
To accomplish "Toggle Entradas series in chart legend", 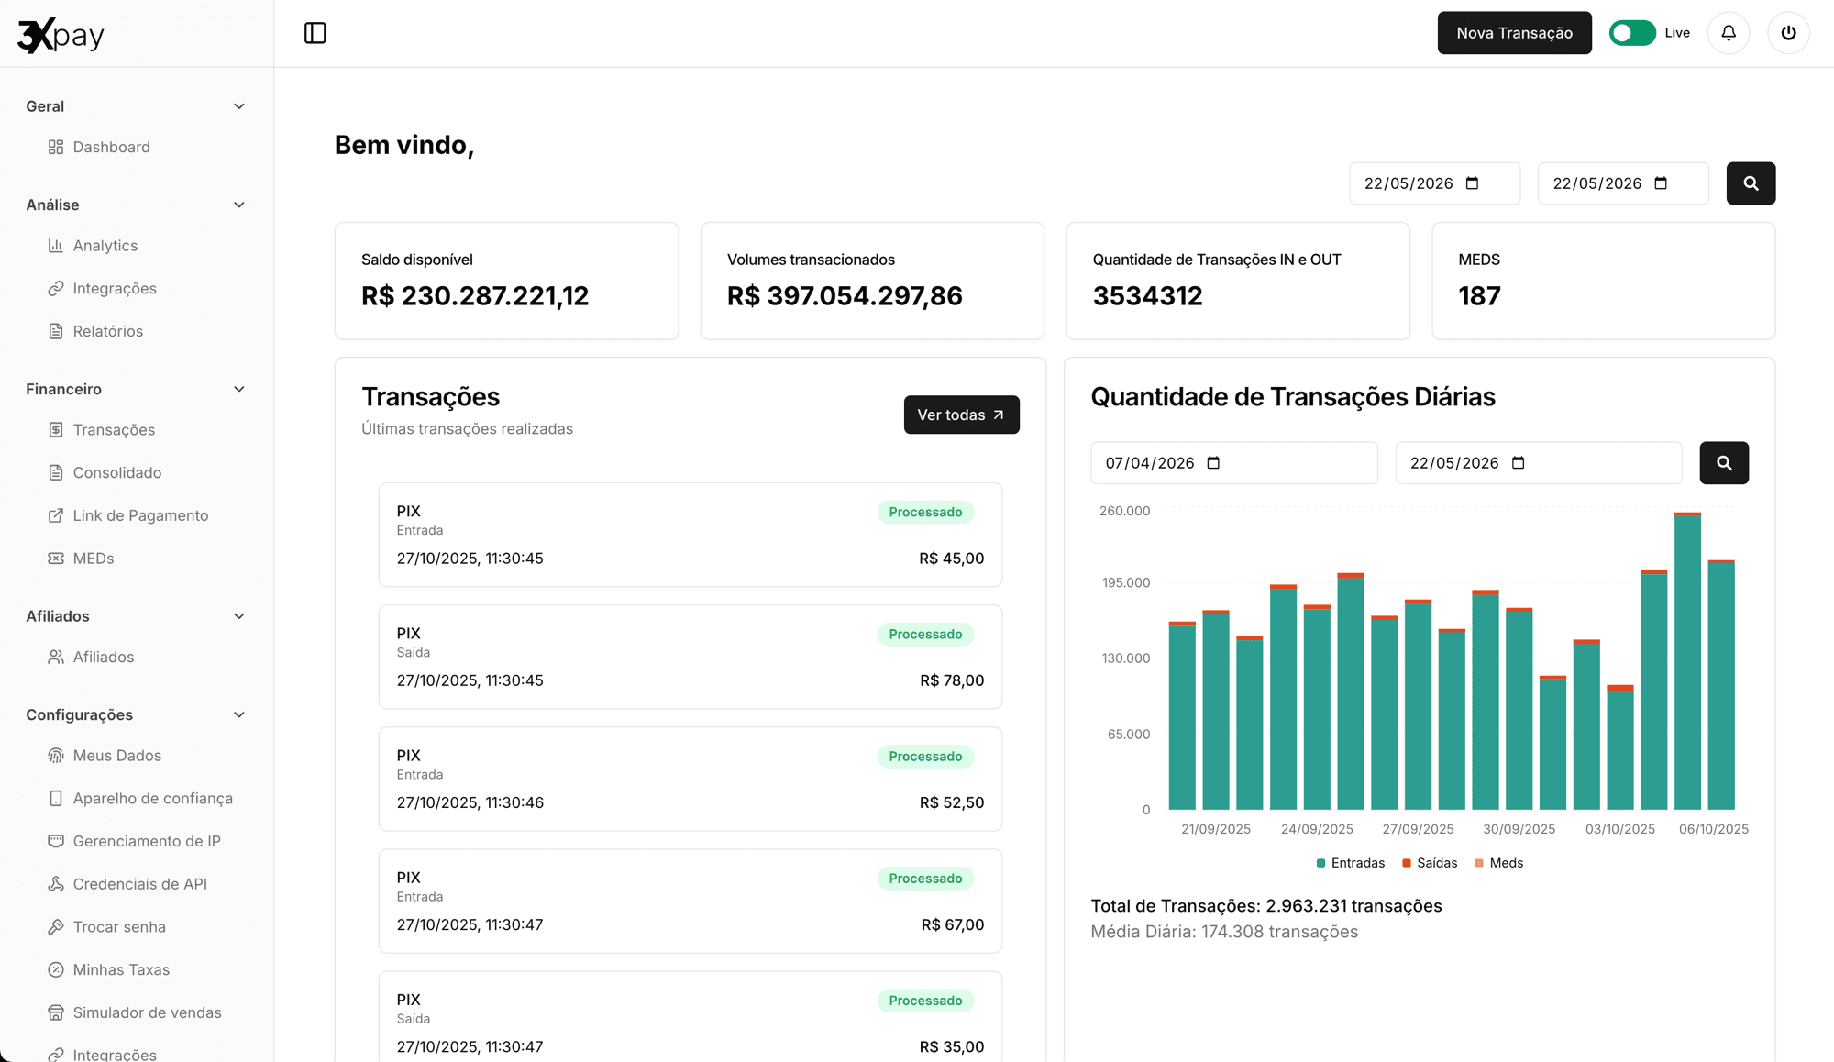I will point(1351,863).
